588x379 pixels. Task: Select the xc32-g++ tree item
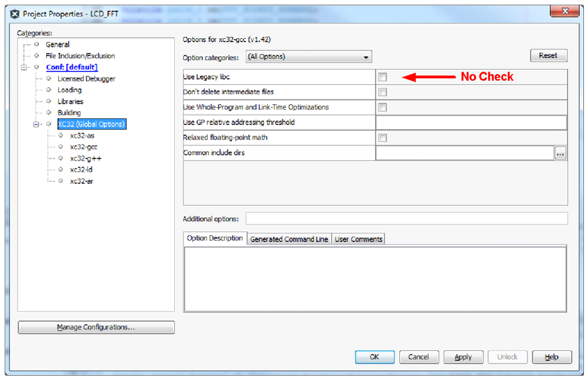86,158
